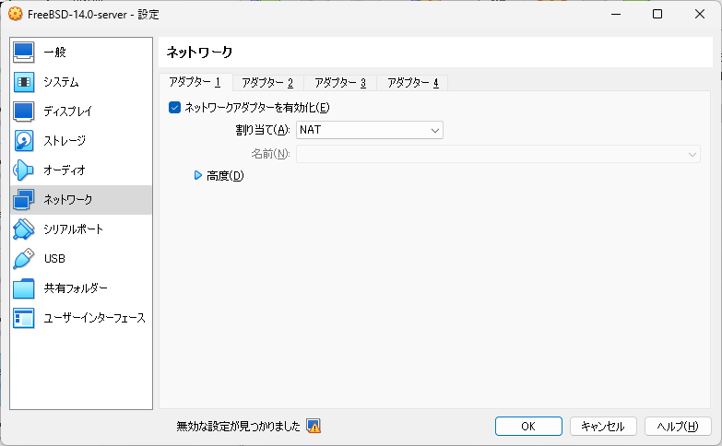Select the シリアルポート connector icon
722x446 pixels.
click(23, 229)
